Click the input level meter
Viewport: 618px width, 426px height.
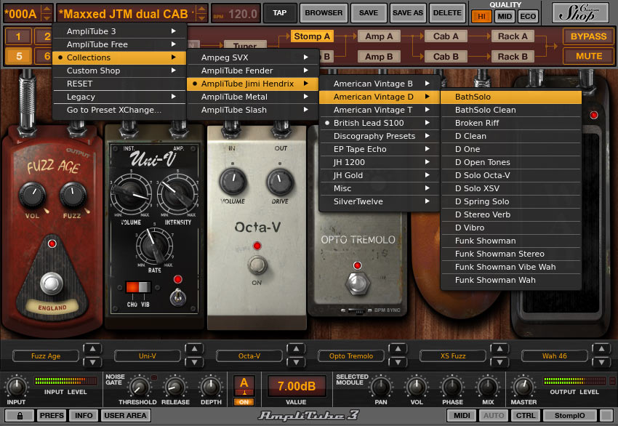(x=65, y=381)
